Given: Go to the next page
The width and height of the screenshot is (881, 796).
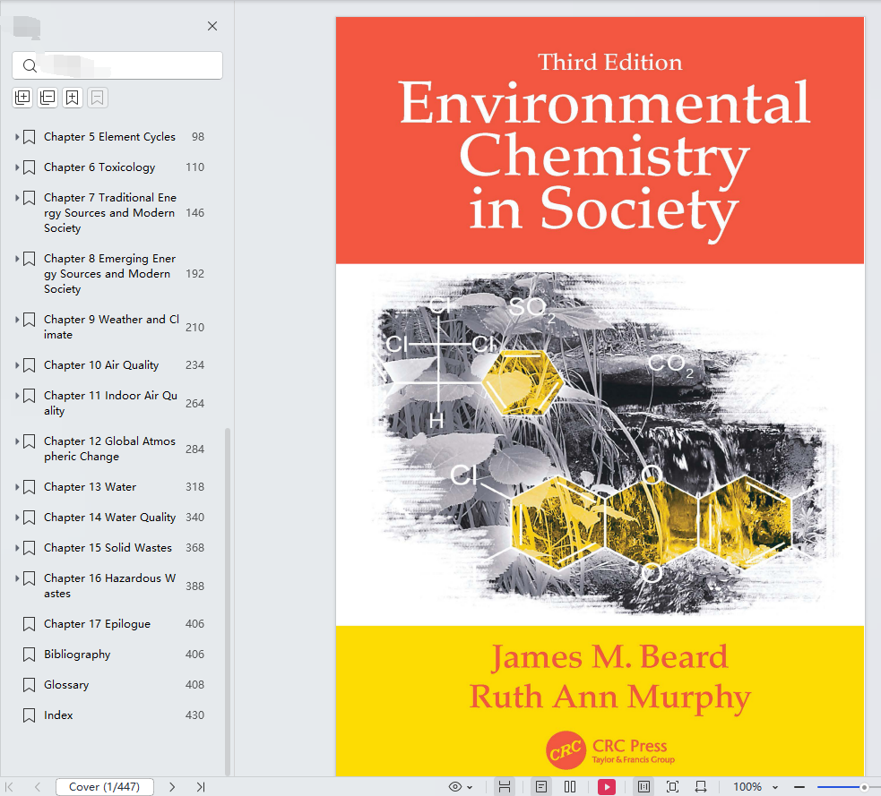Looking at the screenshot, I should coord(172,787).
